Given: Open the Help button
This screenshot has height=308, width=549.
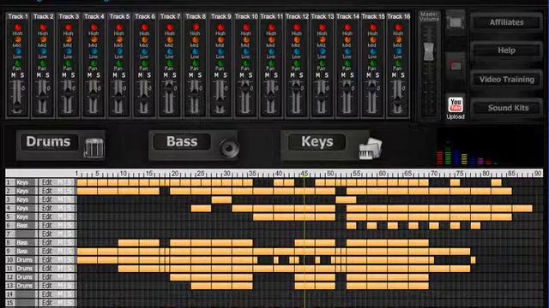Looking at the screenshot, I should tap(506, 50).
